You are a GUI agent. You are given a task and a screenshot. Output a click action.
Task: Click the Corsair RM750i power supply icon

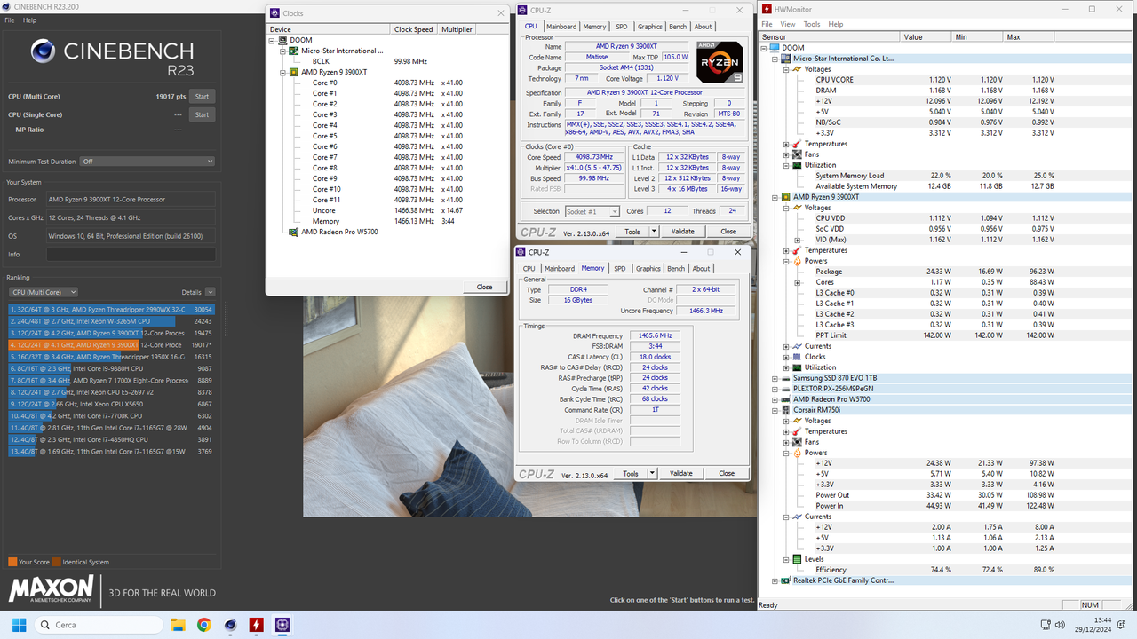click(x=786, y=410)
